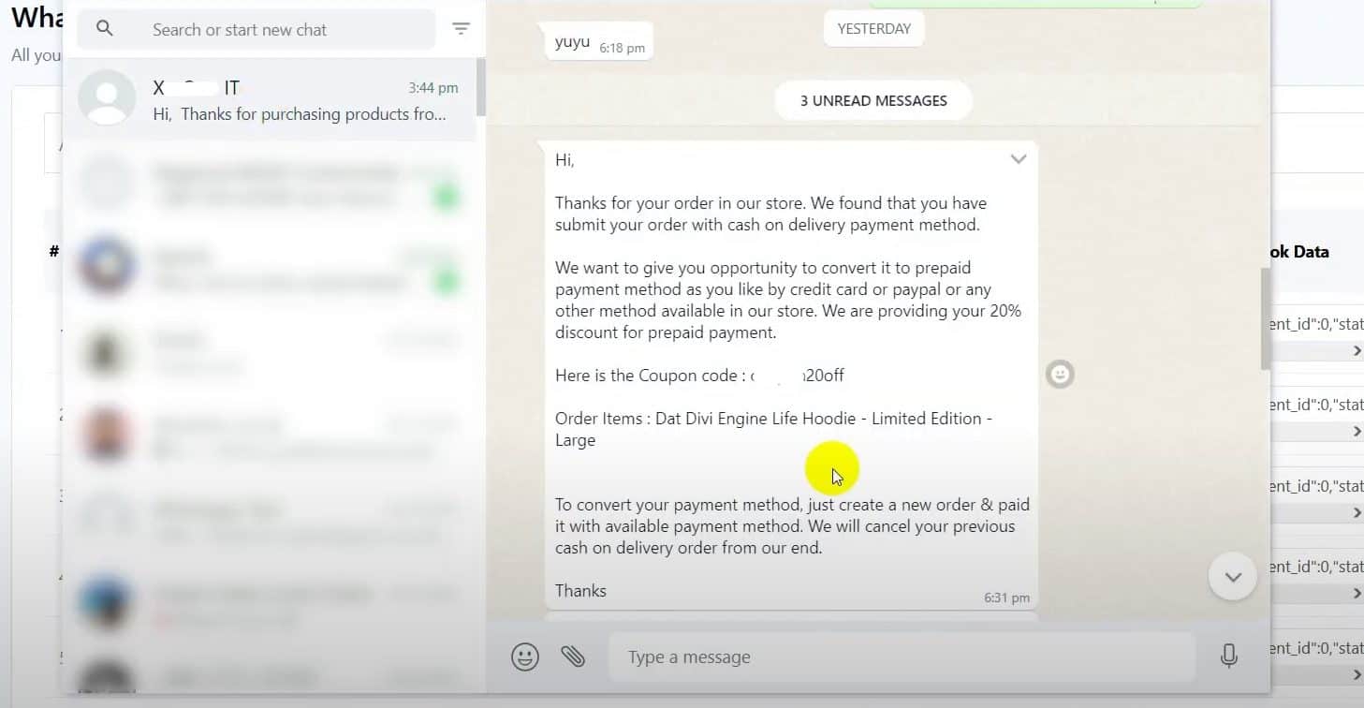
Task: Click the Search or start new chat box
Action: [x=256, y=29]
